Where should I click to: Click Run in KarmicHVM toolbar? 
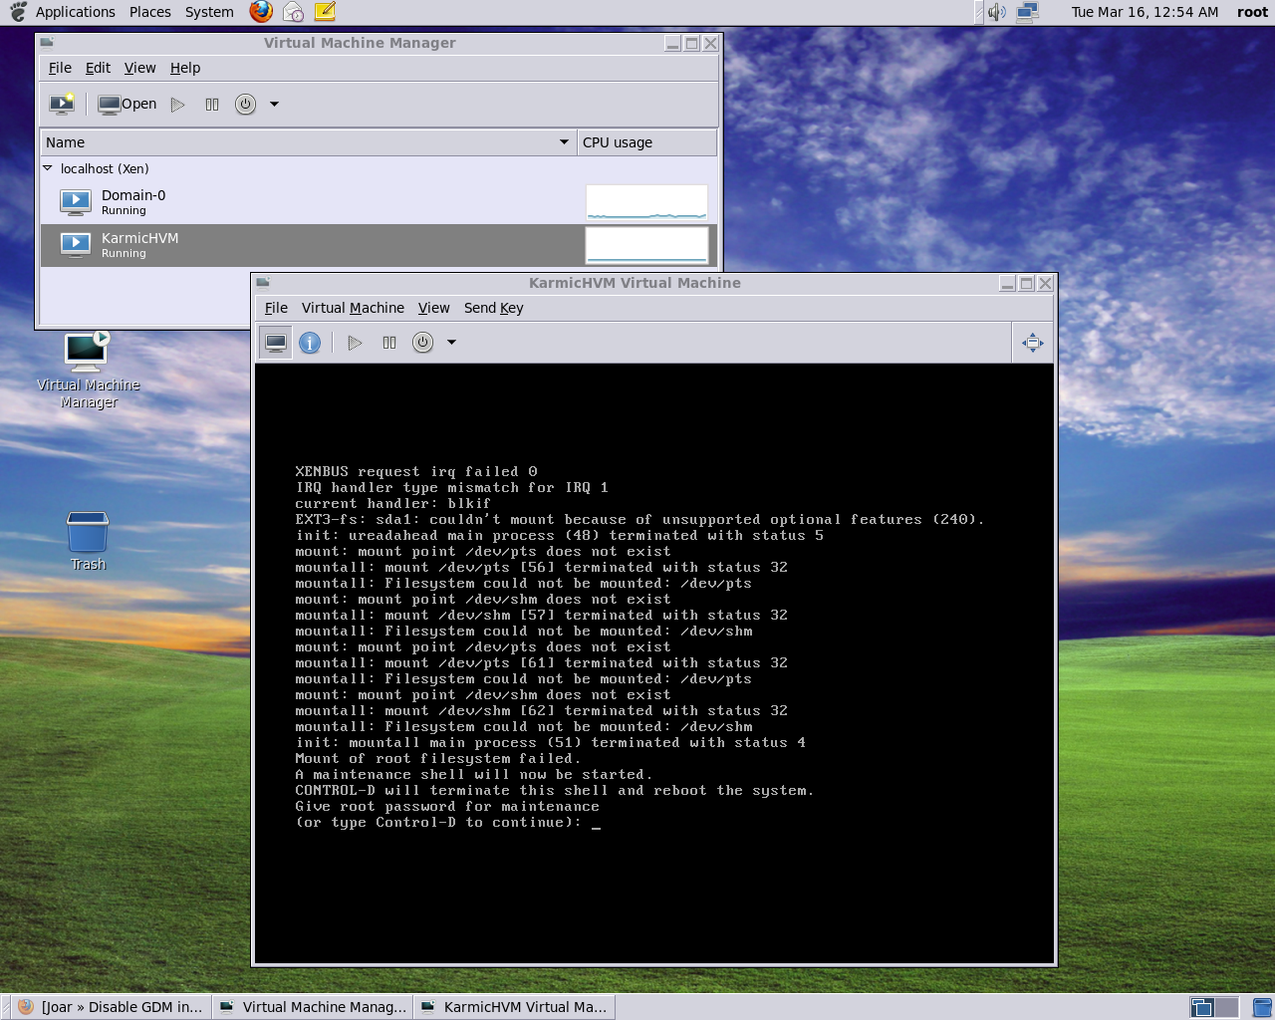(x=355, y=343)
